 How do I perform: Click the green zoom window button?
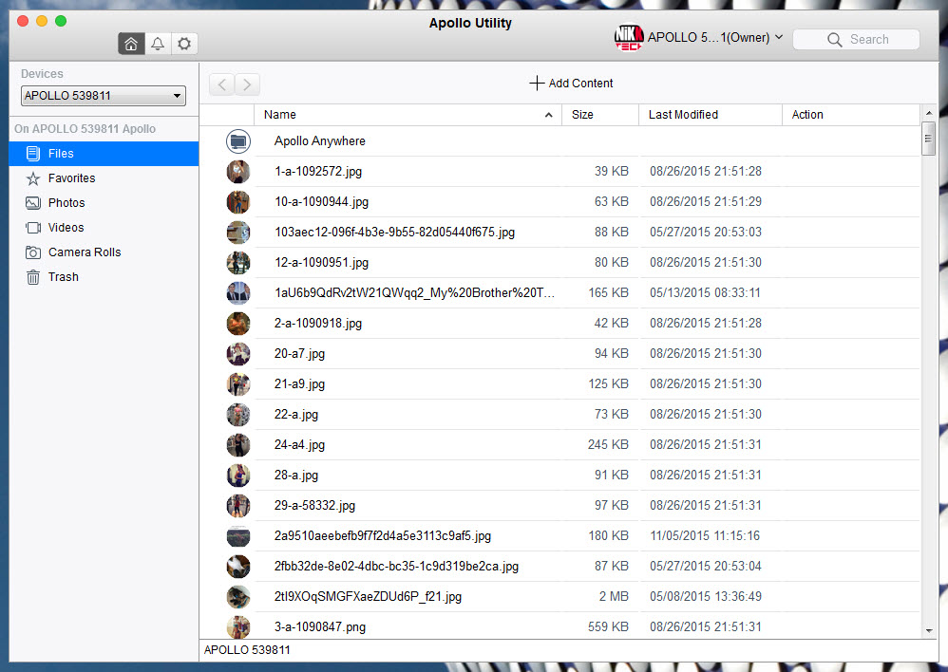pos(61,21)
